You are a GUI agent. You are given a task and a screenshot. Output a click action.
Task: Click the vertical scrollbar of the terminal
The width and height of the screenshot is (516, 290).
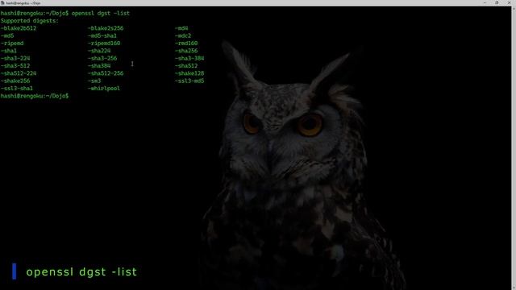coord(514,148)
